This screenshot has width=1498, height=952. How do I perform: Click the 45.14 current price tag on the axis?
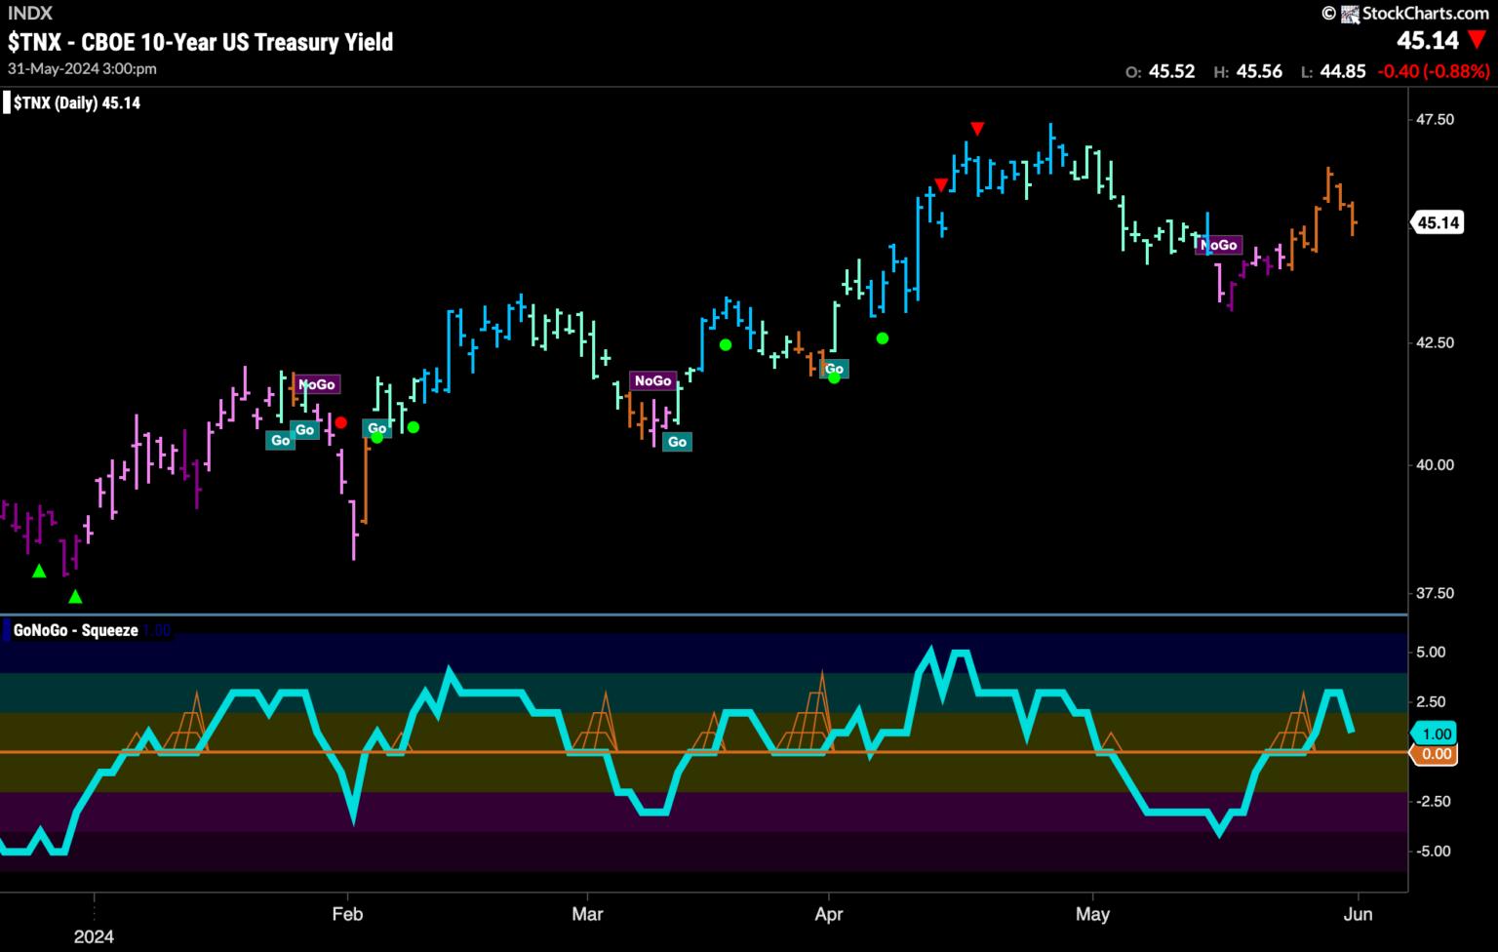[x=1438, y=222]
